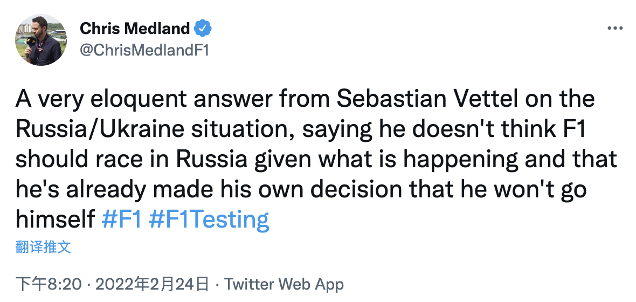Viewport: 636px width, 302px height.
Task: Open the @ChrisMedlandF1 handle link
Action: click(x=144, y=50)
